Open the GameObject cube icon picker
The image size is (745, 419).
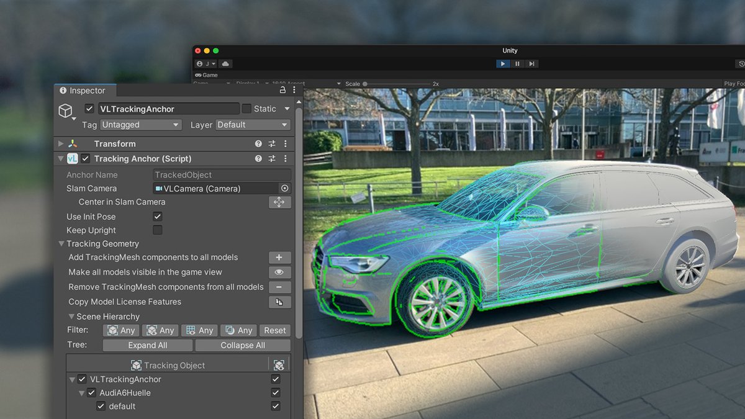click(66, 112)
